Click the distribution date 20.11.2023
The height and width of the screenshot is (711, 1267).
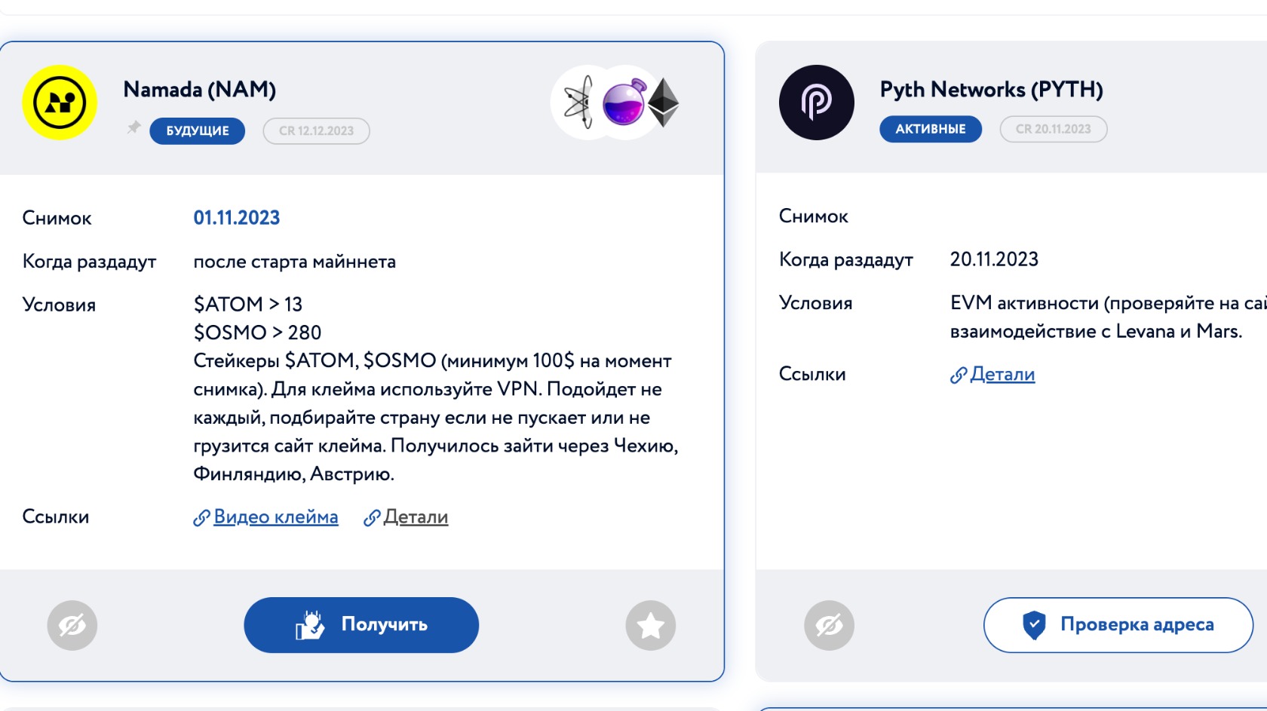pos(994,259)
